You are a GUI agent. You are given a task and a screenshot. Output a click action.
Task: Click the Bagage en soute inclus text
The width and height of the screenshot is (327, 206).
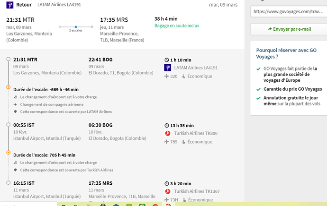point(177,26)
